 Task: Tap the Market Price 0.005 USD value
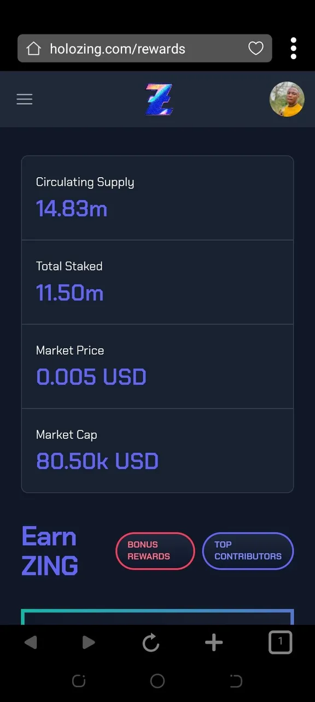[91, 377]
